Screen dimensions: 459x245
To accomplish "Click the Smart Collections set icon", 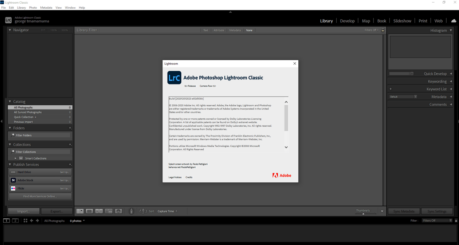I will pos(21,158).
